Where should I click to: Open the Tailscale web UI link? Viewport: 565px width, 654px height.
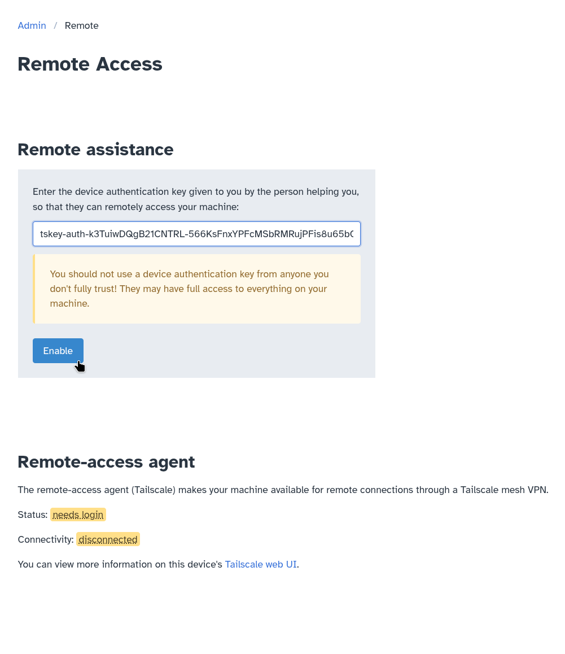[x=260, y=564]
